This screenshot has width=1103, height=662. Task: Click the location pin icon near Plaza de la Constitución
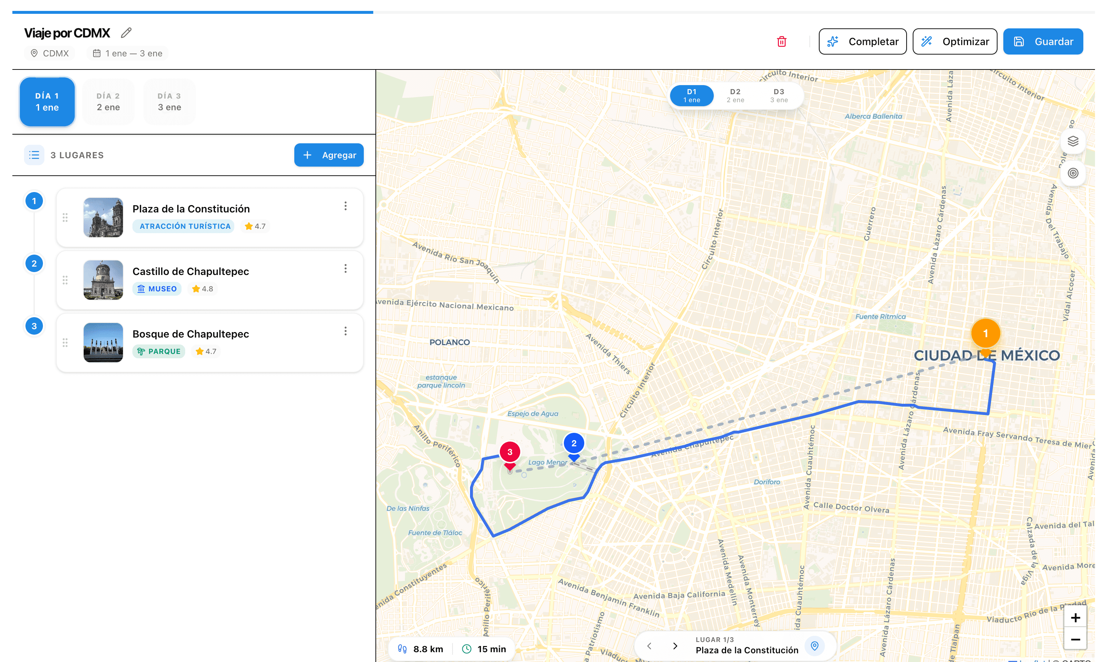coord(815,646)
